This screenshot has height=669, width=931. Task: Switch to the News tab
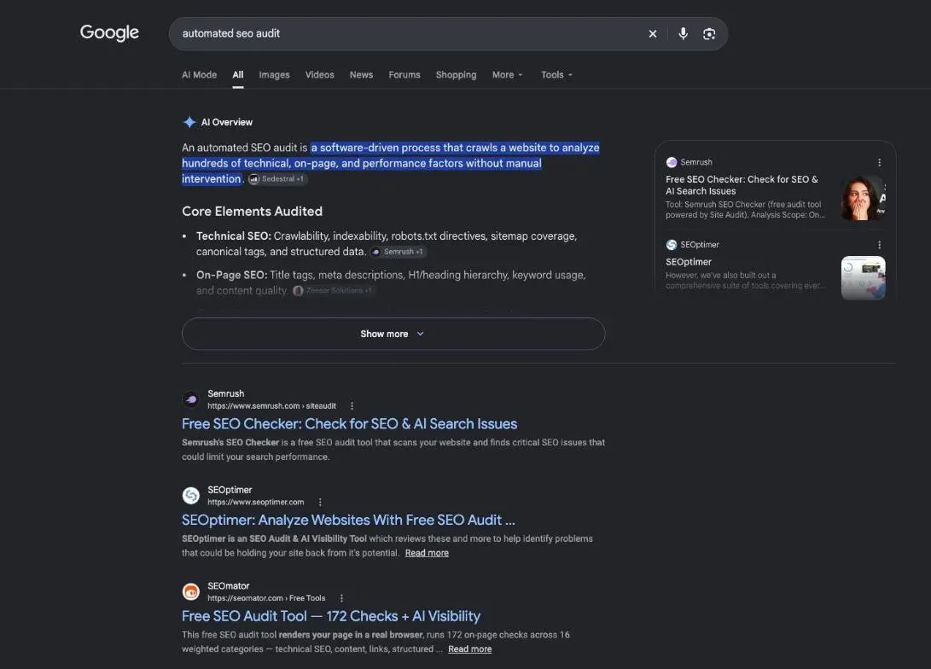coord(361,75)
